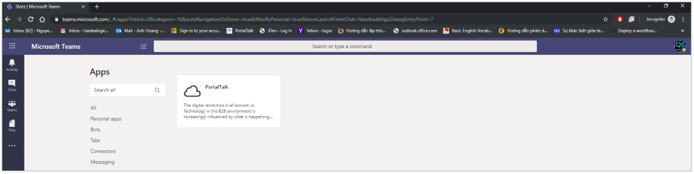694x174 pixels.
Task: Close the Store | Microsoft Teams tab
Action: 83,7
